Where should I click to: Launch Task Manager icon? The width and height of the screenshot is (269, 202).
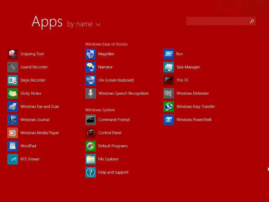click(x=169, y=67)
